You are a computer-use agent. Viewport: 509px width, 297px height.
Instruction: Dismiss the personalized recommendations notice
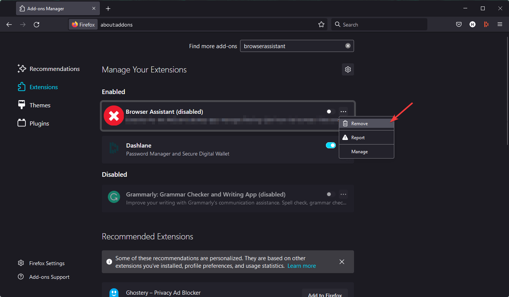click(342, 262)
